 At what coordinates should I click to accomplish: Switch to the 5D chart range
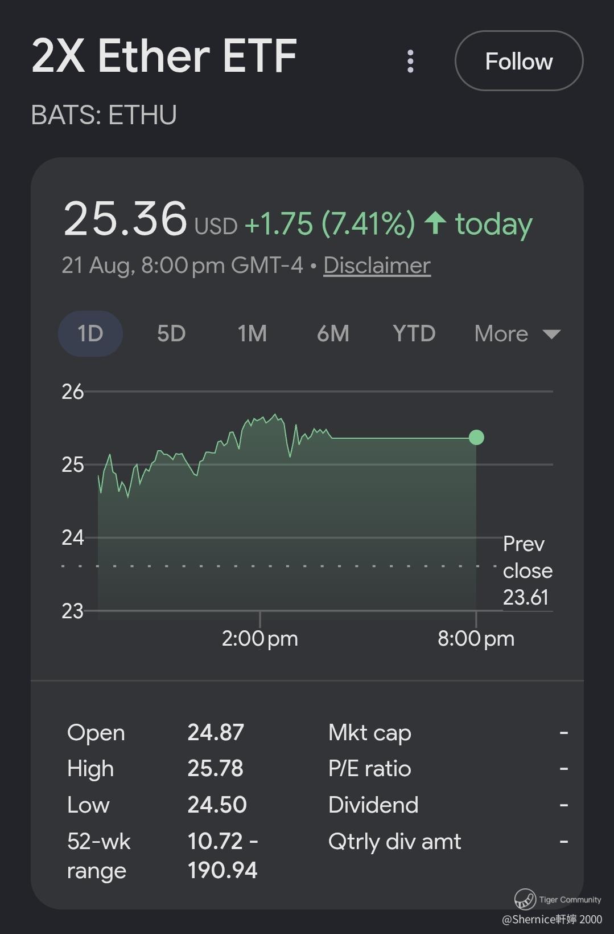click(171, 333)
